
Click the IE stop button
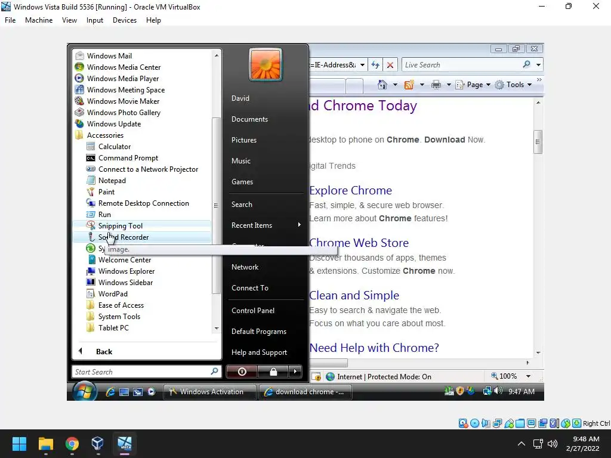[x=390, y=64]
